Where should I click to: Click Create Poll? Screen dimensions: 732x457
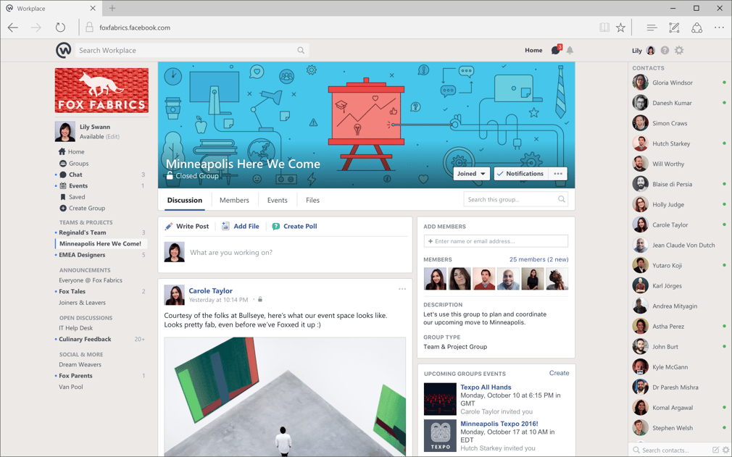294,226
